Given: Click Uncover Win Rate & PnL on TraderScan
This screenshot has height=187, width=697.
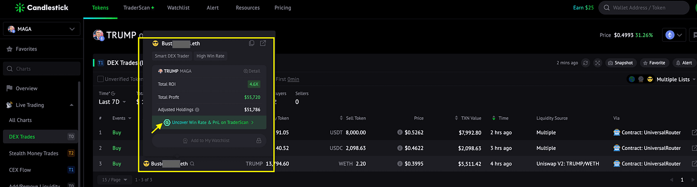Looking at the screenshot, I should click(x=209, y=122).
